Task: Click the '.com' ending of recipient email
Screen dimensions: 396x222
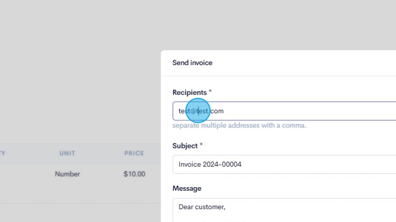Action: click(217, 111)
